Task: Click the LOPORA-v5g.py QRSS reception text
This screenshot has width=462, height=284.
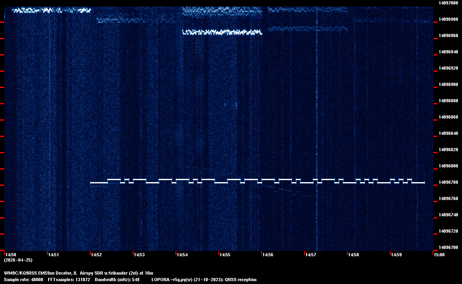Action: [204, 280]
